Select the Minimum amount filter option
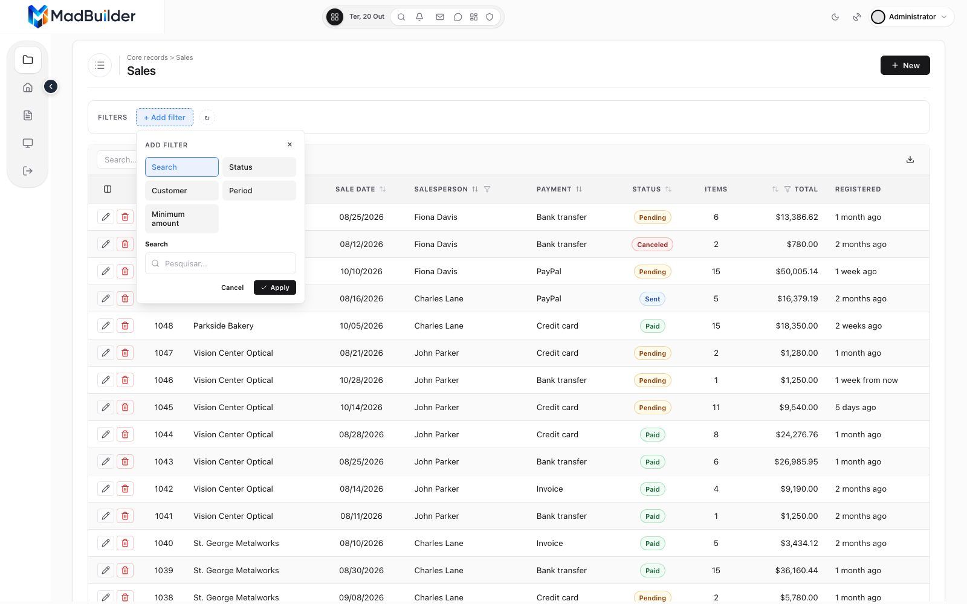The image size is (967, 604). click(182, 219)
